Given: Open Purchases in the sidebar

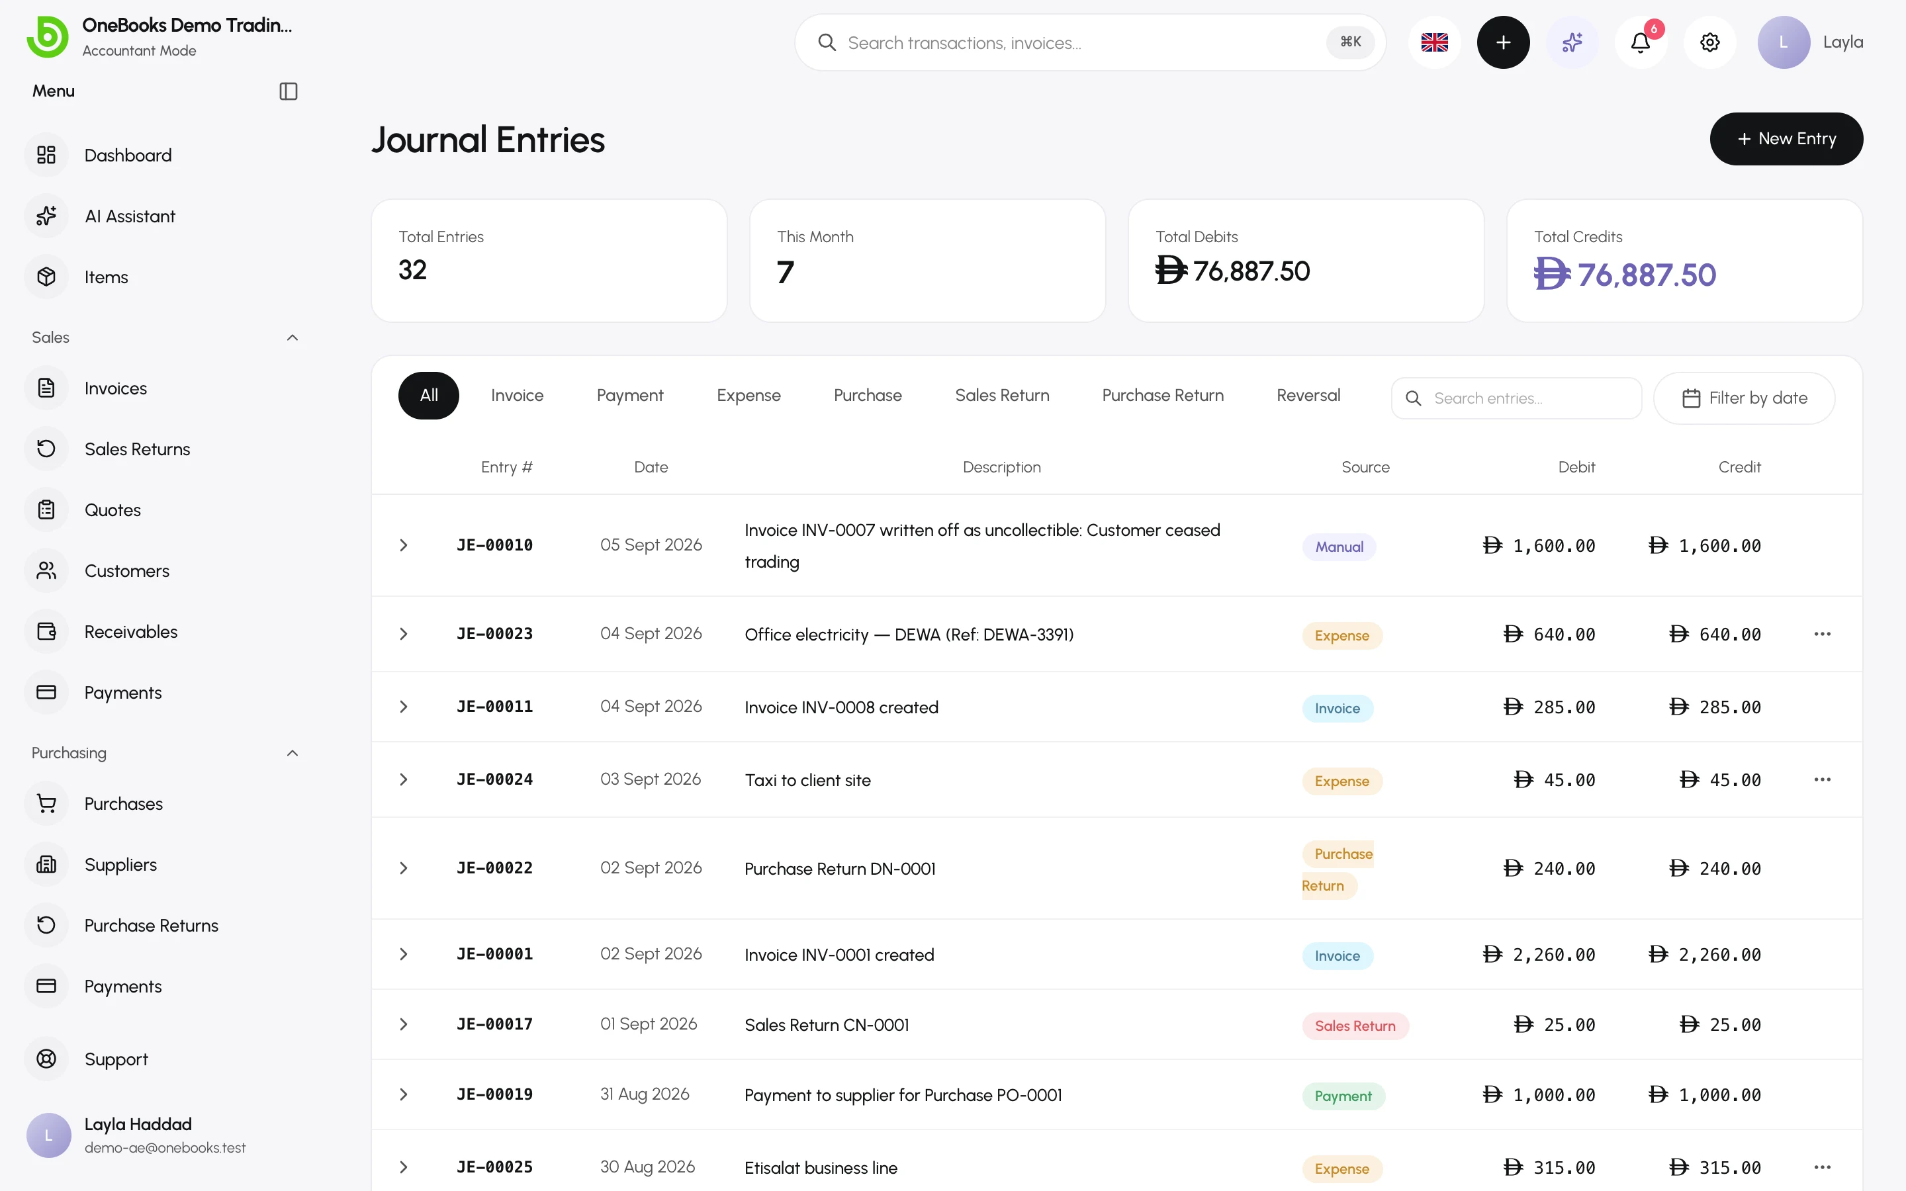Looking at the screenshot, I should coord(161,803).
